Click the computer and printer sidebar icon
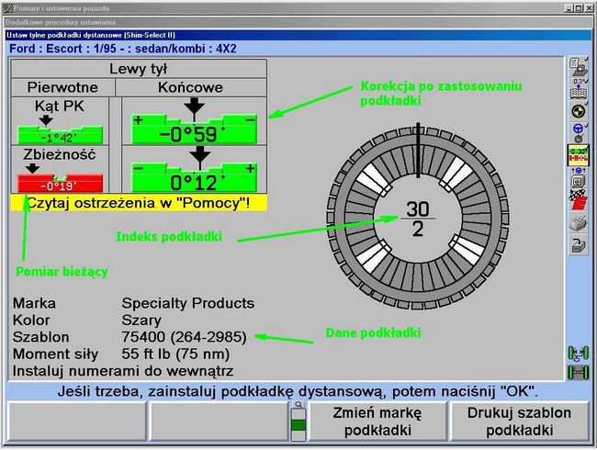597x450 pixels. pyautogui.click(x=580, y=66)
